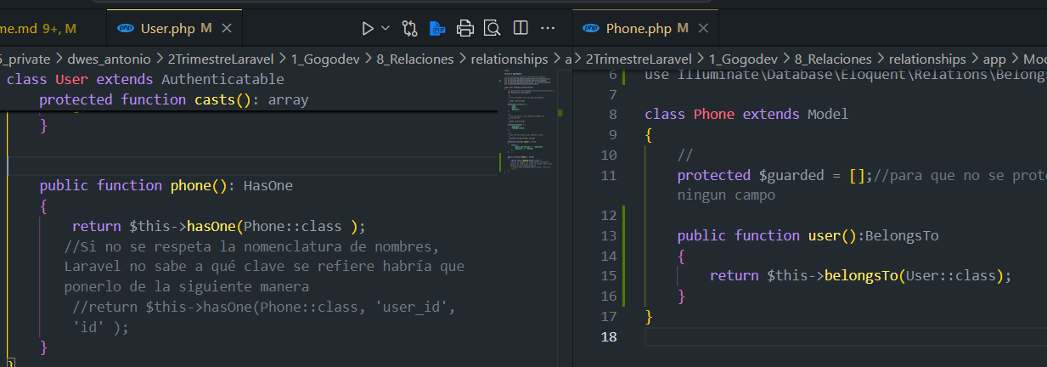Image resolution: width=1047 pixels, height=367 pixels.
Task: Click HasOne return type in User.php
Action: 268,185
